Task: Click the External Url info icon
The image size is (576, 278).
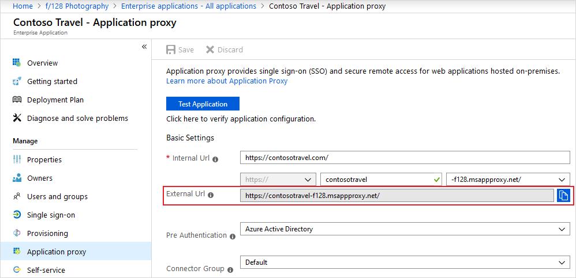Action: pyautogui.click(x=211, y=195)
